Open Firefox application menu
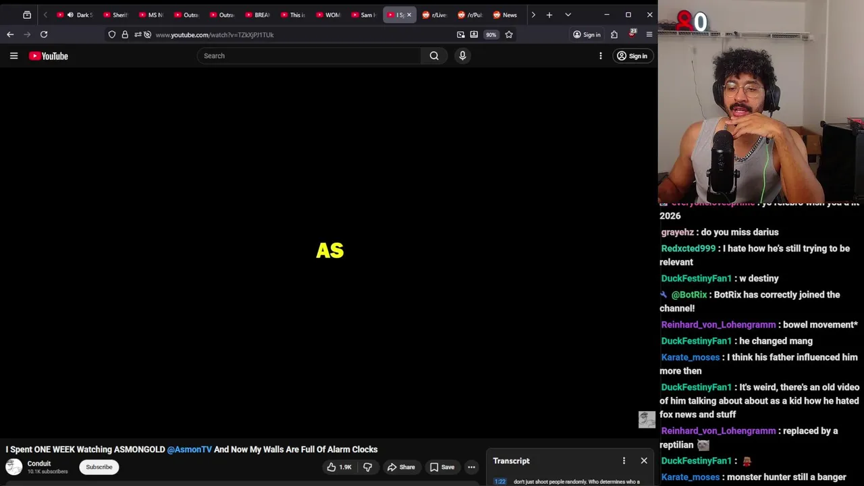The height and width of the screenshot is (486, 864). pos(649,34)
